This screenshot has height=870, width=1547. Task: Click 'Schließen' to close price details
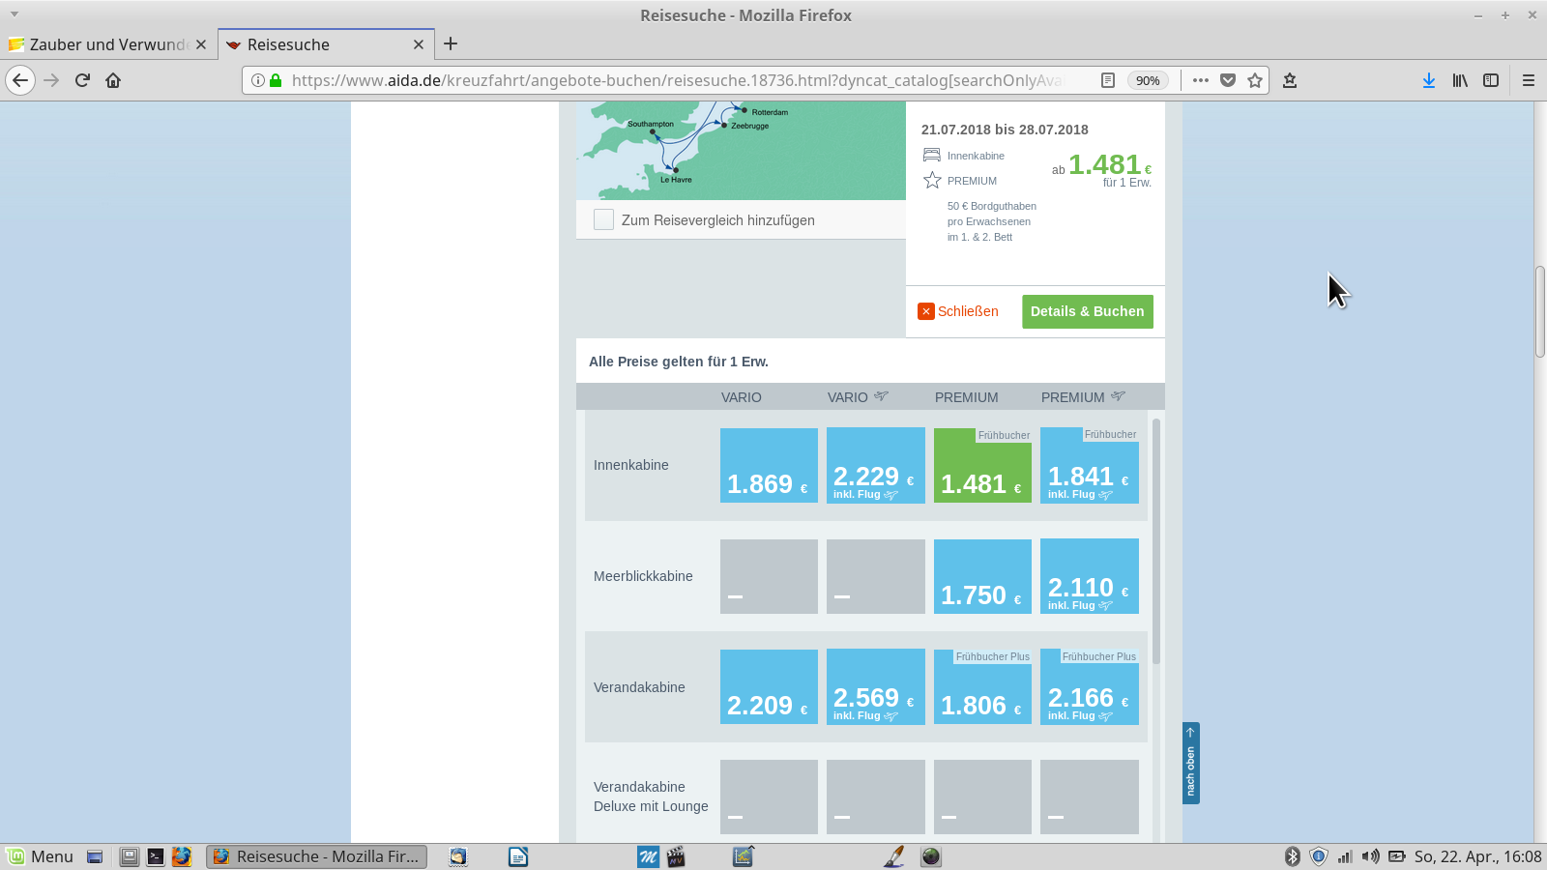(x=958, y=311)
